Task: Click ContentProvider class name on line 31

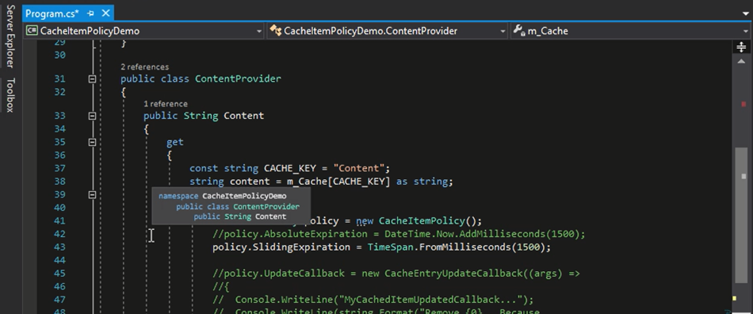Action: [x=238, y=78]
